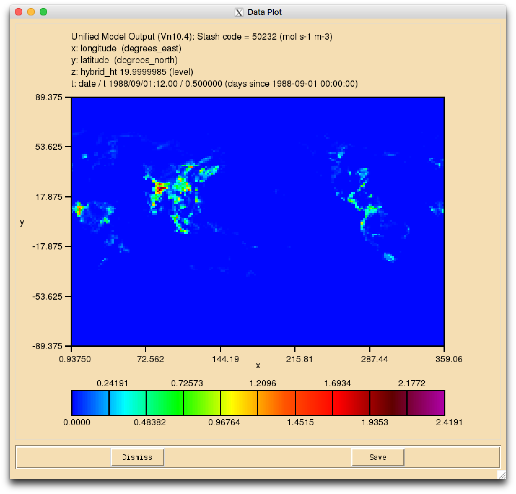Click the x-axis tick label 359.06
The width and height of the screenshot is (516, 494).
(x=449, y=359)
